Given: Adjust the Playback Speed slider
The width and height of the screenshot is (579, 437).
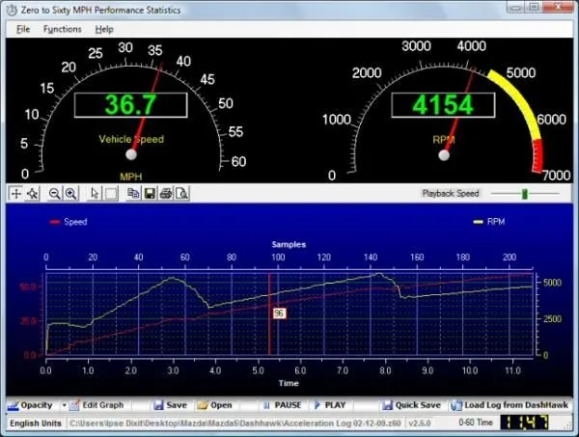Looking at the screenshot, I should pyautogui.click(x=524, y=193).
